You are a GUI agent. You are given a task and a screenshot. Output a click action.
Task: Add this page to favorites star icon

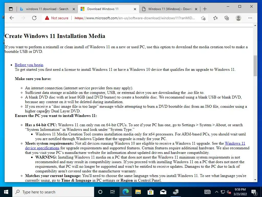203,18
